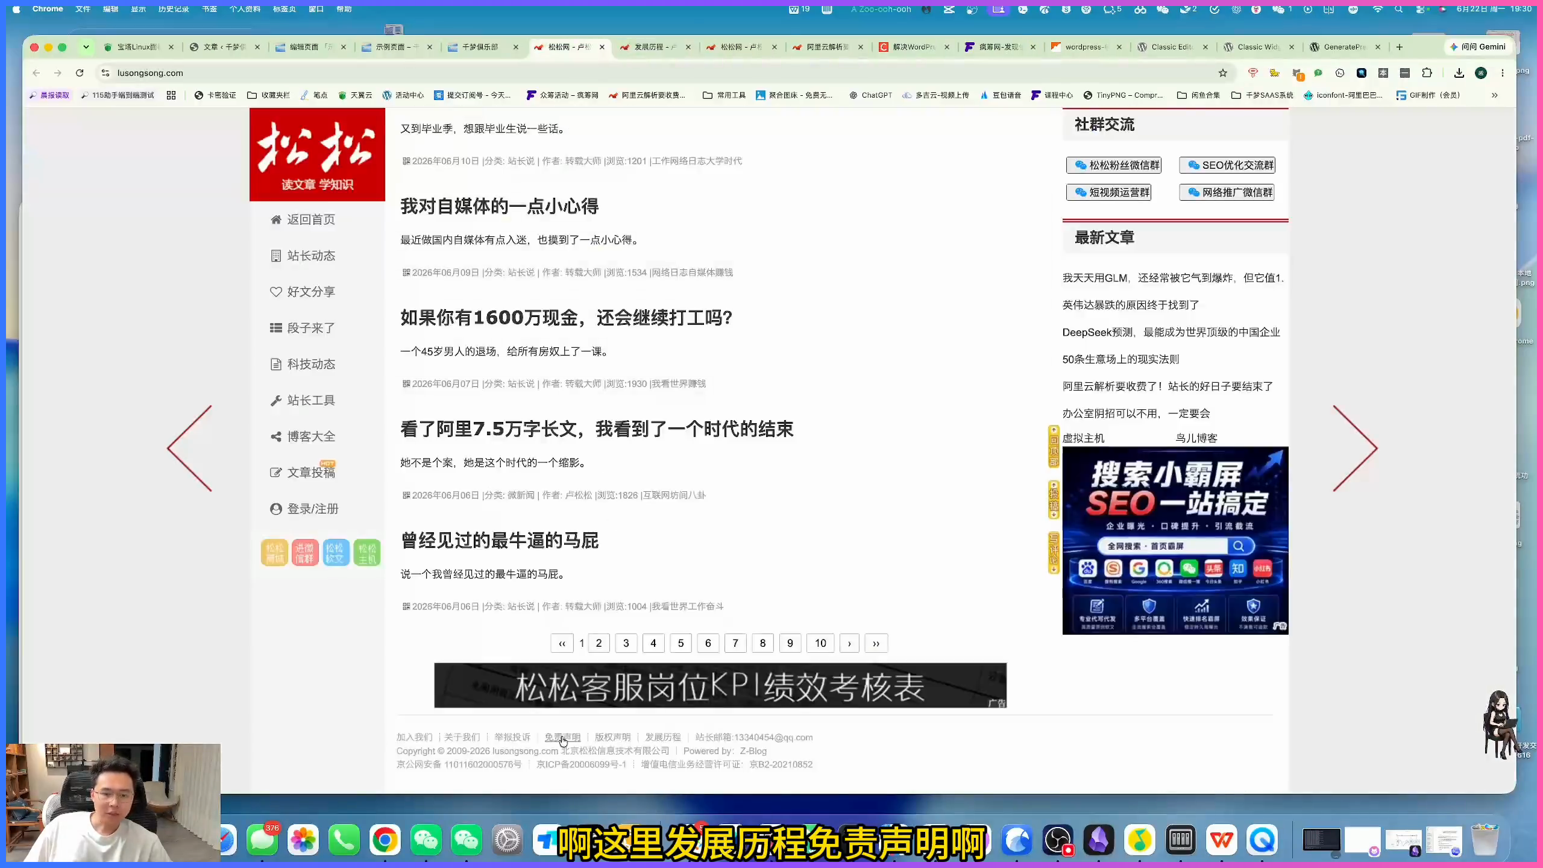The image size is (1543, 868).
Task: Jump to last page with double arrow
Action: click(x=876, y=643)
